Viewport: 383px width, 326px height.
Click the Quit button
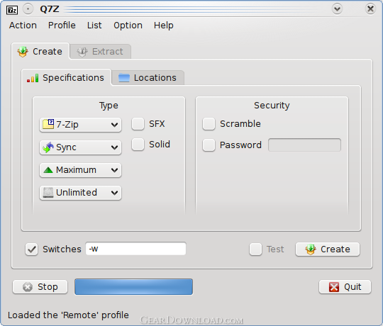(345, 287)
